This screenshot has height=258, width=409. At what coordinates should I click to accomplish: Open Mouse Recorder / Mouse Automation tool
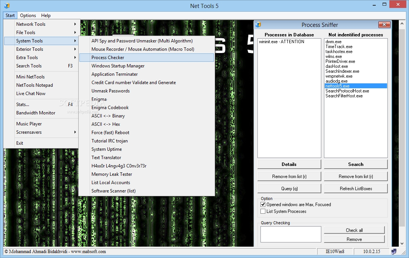(147, 49)
